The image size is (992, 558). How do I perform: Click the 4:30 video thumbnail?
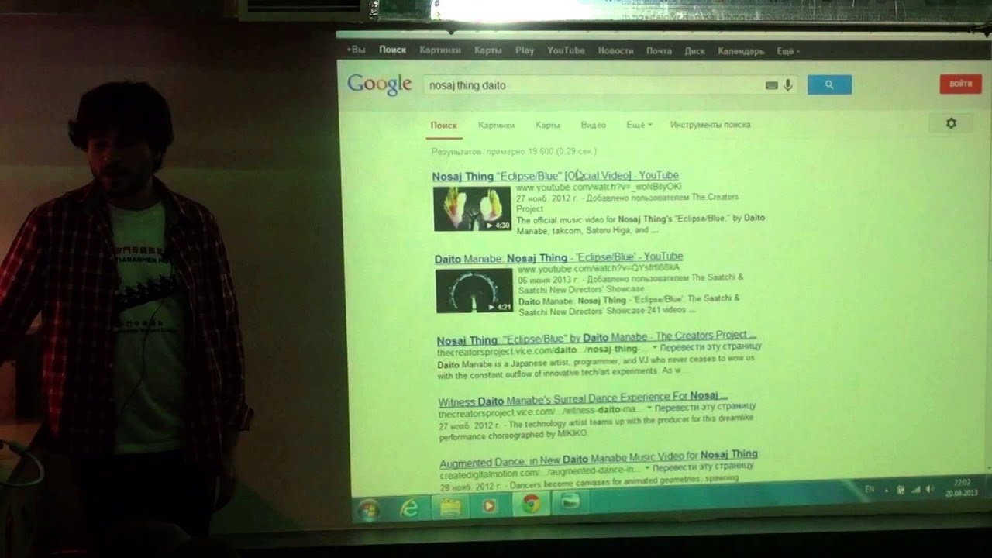tap(472, 208)
